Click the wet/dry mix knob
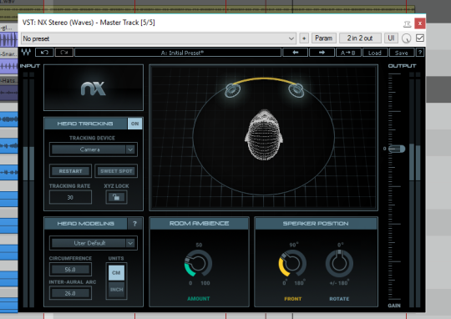The width and height of the screenshot is (451, 319). pyautogui.click(x=406, y=38)
